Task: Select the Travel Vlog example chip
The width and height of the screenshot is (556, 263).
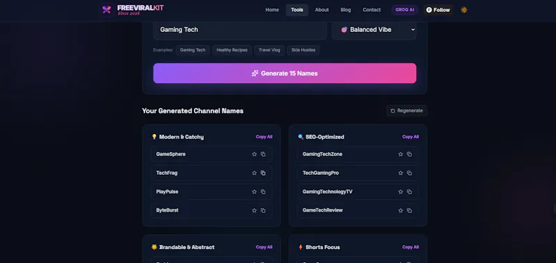Action: (x=270, y=50)
